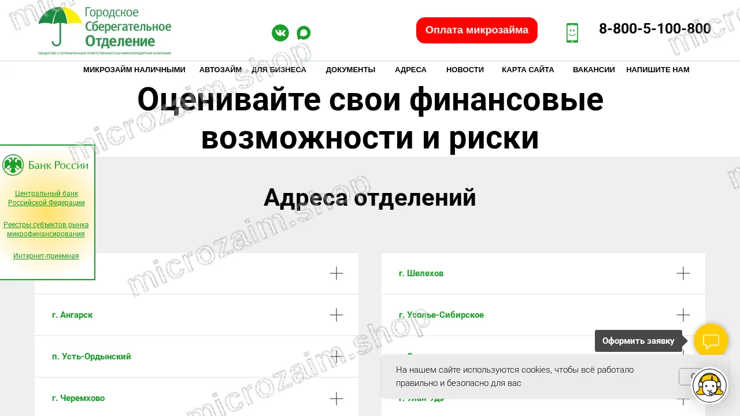The height and width of the screenshot is (416, 740).
Task: Open the yellow chat widget button
Action: coord(711,341)
